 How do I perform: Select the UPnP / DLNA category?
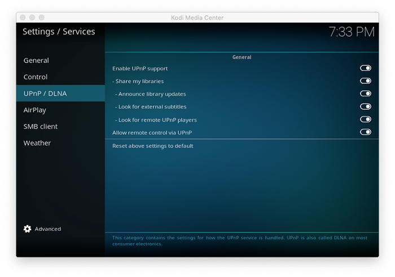tap(60, 93)
